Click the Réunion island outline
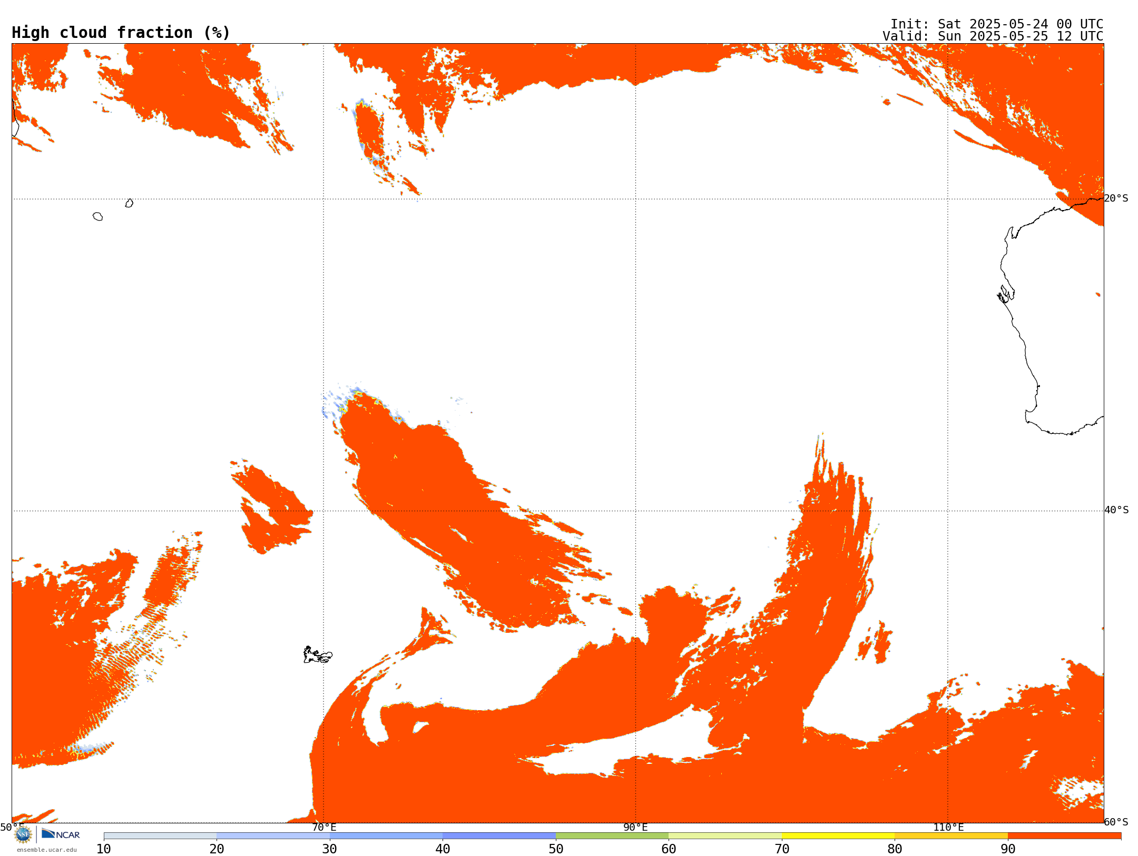Image resolution: width=1138 pixels, height=856 pixels. coord(97,216)
